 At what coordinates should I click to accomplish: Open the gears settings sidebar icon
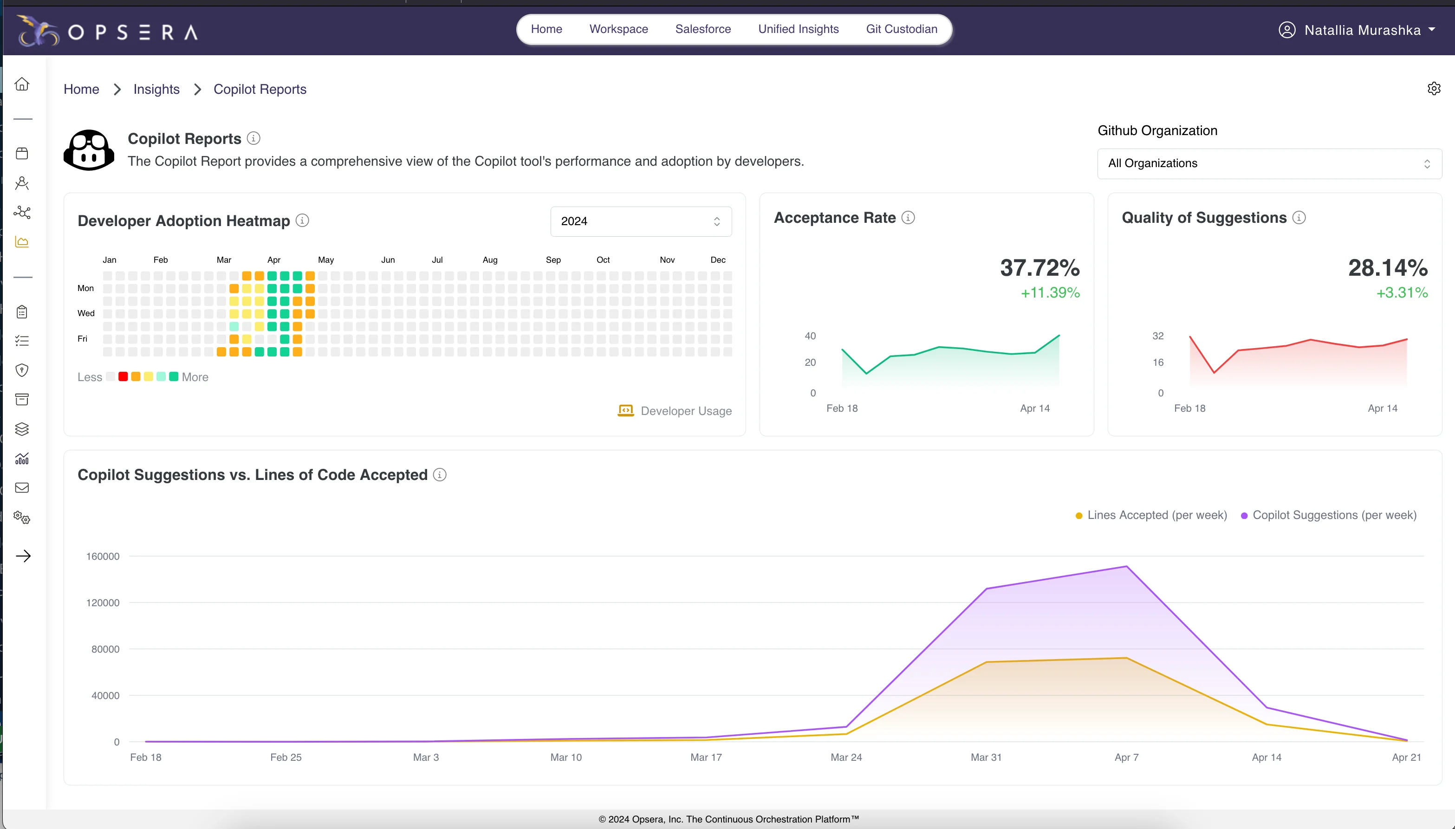point(22,518)
